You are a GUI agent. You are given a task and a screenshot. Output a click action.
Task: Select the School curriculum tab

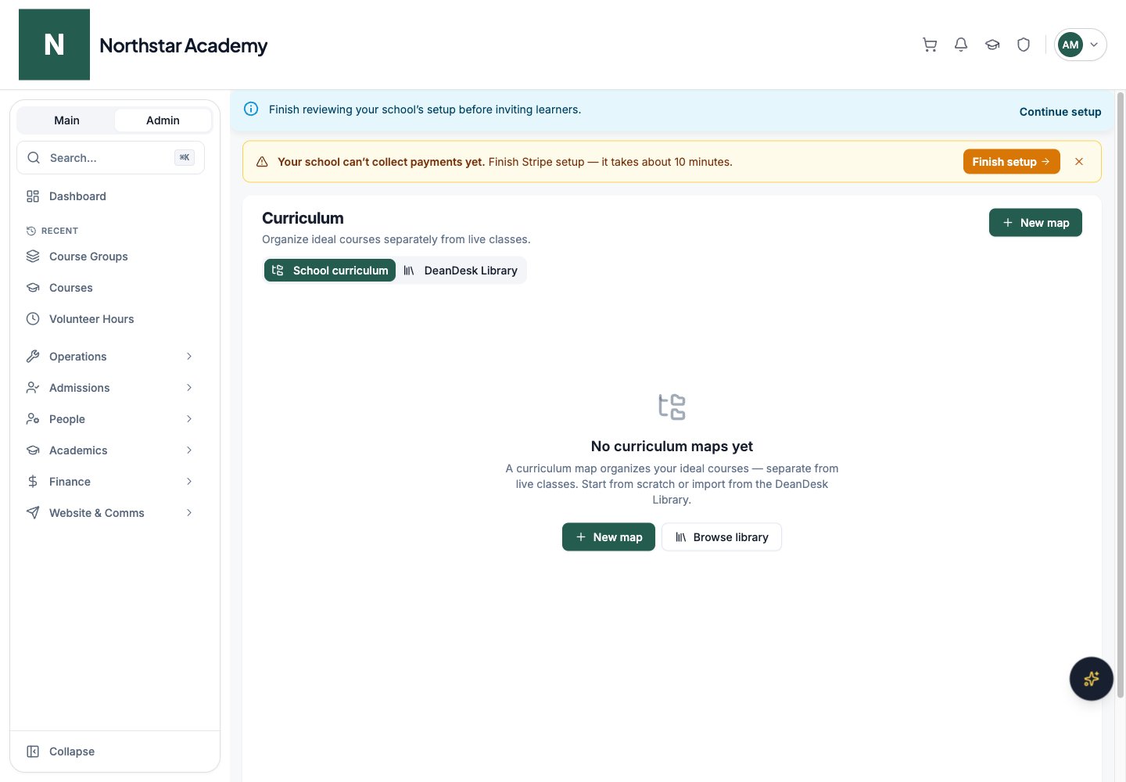click(x=330, y=271)
